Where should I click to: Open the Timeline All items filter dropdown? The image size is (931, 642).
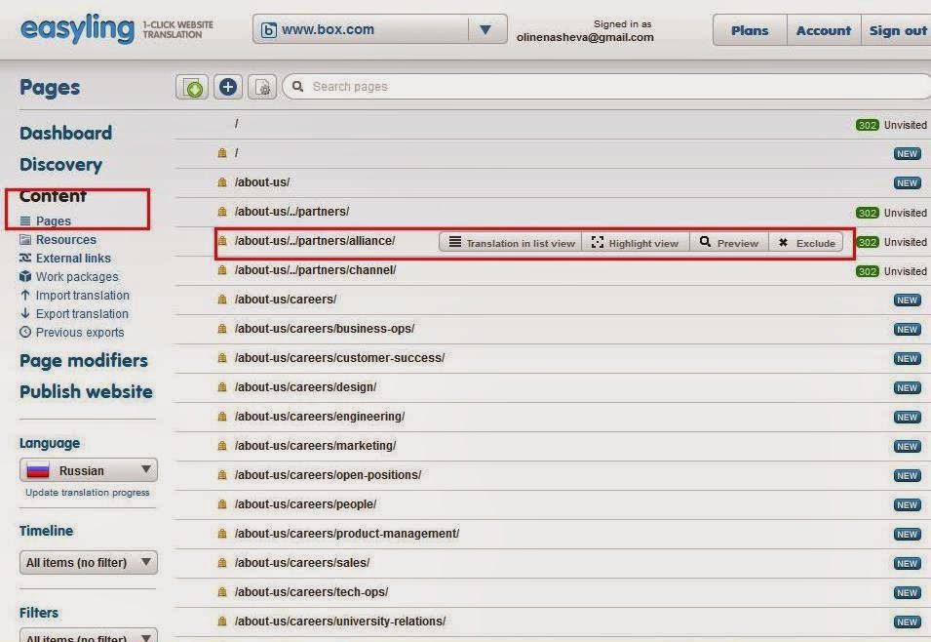click(x=89, y=562)
